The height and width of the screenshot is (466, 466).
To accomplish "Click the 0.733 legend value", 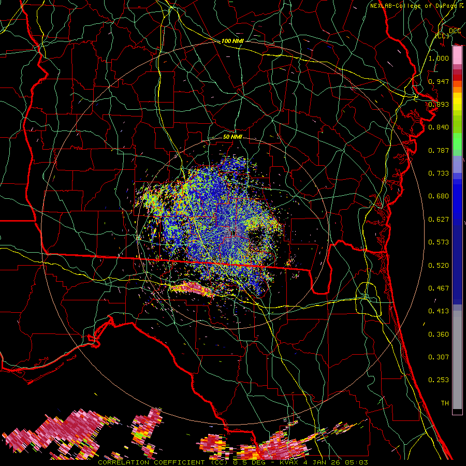I will (x=439, y=173).
